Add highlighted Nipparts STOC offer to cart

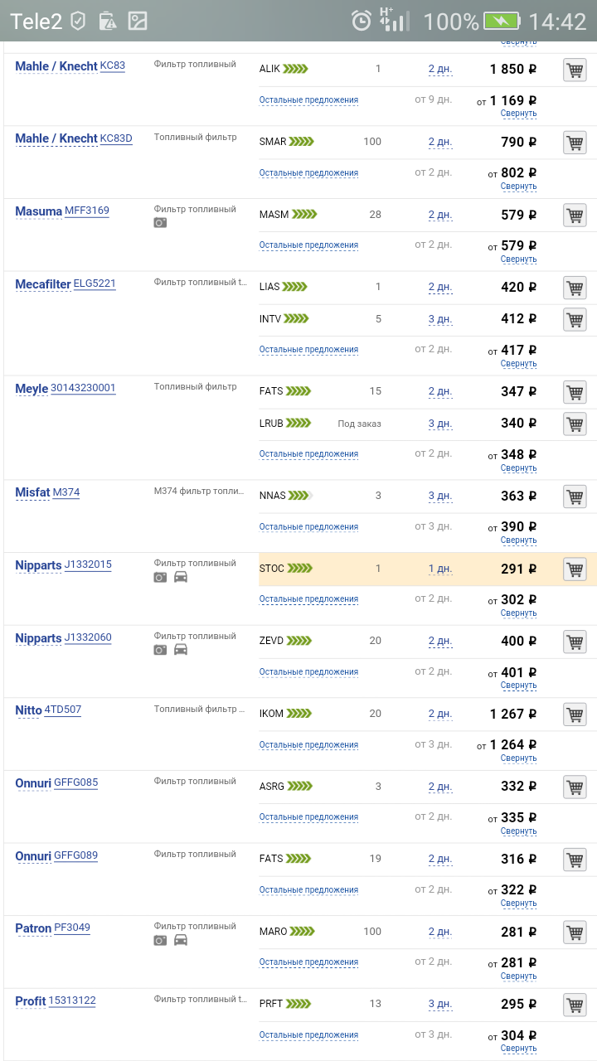[x=575, y=569]
